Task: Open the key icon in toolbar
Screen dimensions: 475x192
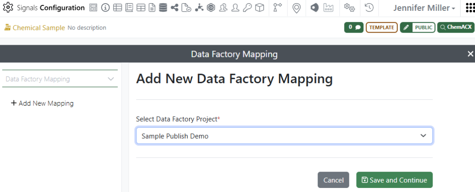Action: tap(247, 8)
